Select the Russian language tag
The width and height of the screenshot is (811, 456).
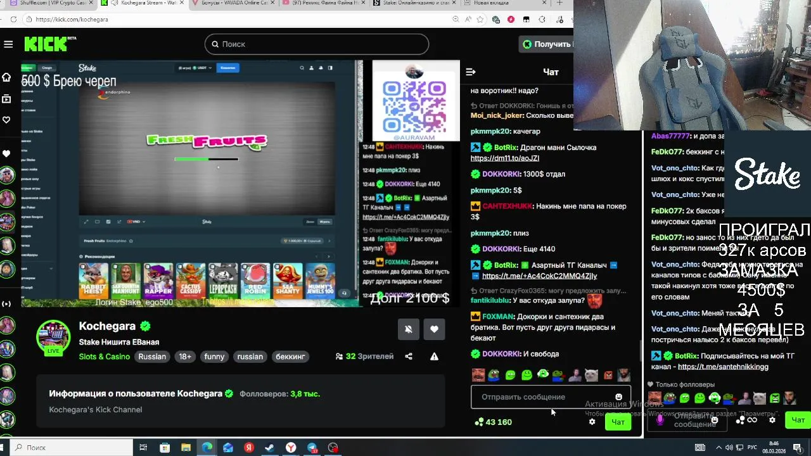tap(152, 357)
